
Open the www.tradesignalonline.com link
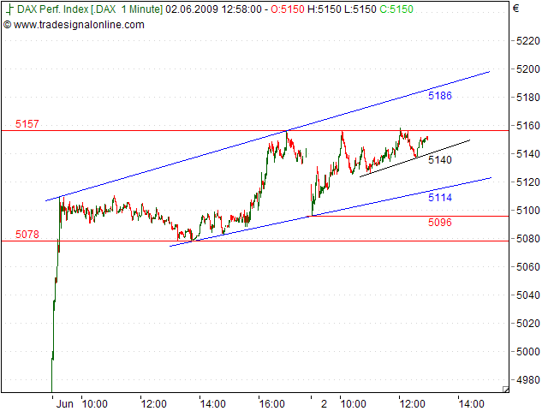79,24
